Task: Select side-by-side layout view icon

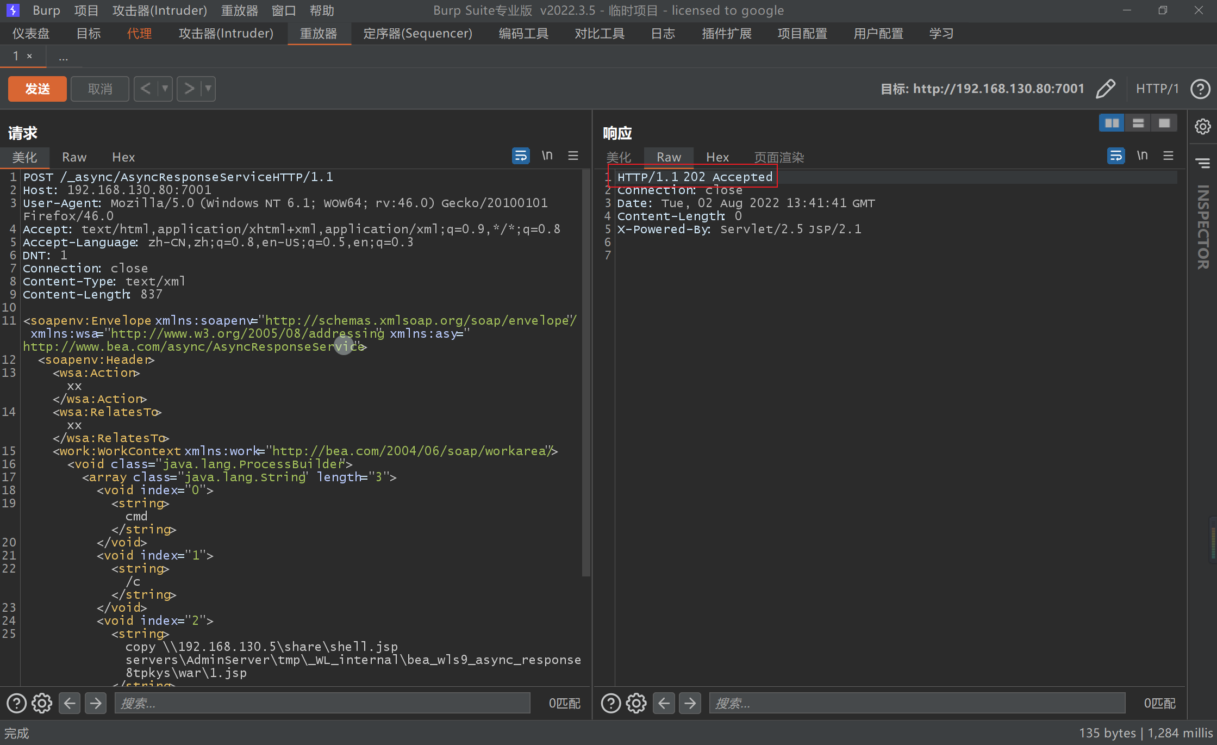Action: [1112, 123]
